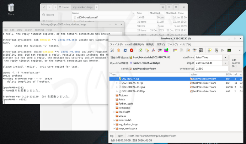Viewport: 246px width, 144px height.
Task: Click the wrench-and-screwdriver tools icon in TreeFoam toolbar
Action: 112,50
